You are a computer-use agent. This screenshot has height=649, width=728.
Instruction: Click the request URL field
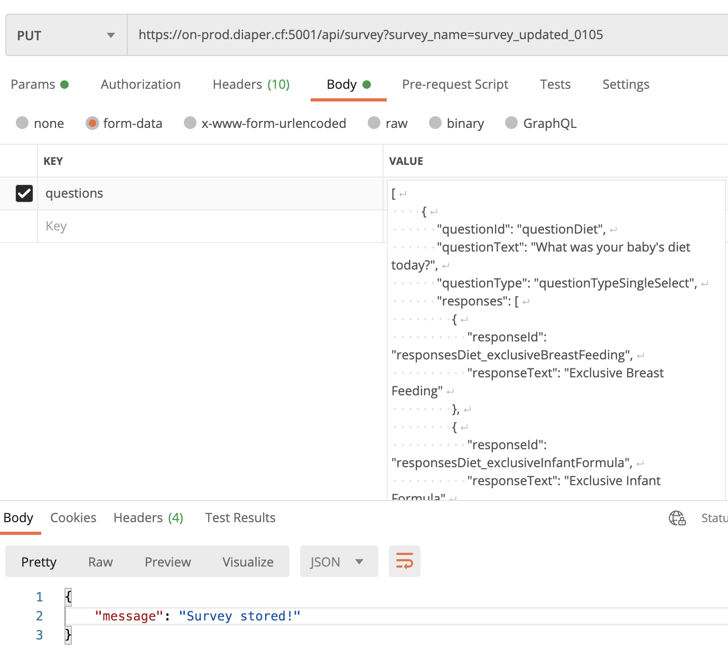pyautogui.click(x=427, y=35)
